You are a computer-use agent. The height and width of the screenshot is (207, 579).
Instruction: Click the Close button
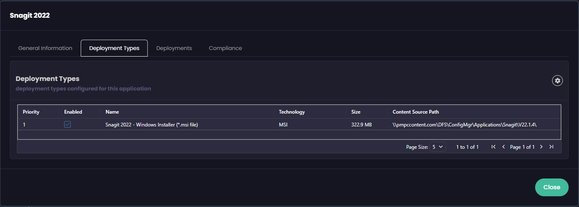(552, 187)
